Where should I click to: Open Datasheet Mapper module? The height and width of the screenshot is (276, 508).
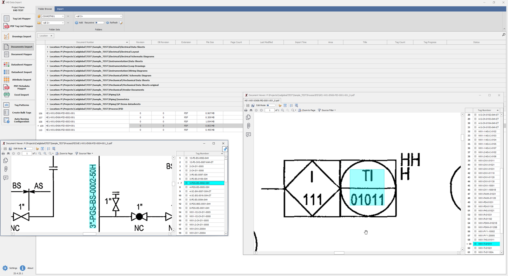18,64
